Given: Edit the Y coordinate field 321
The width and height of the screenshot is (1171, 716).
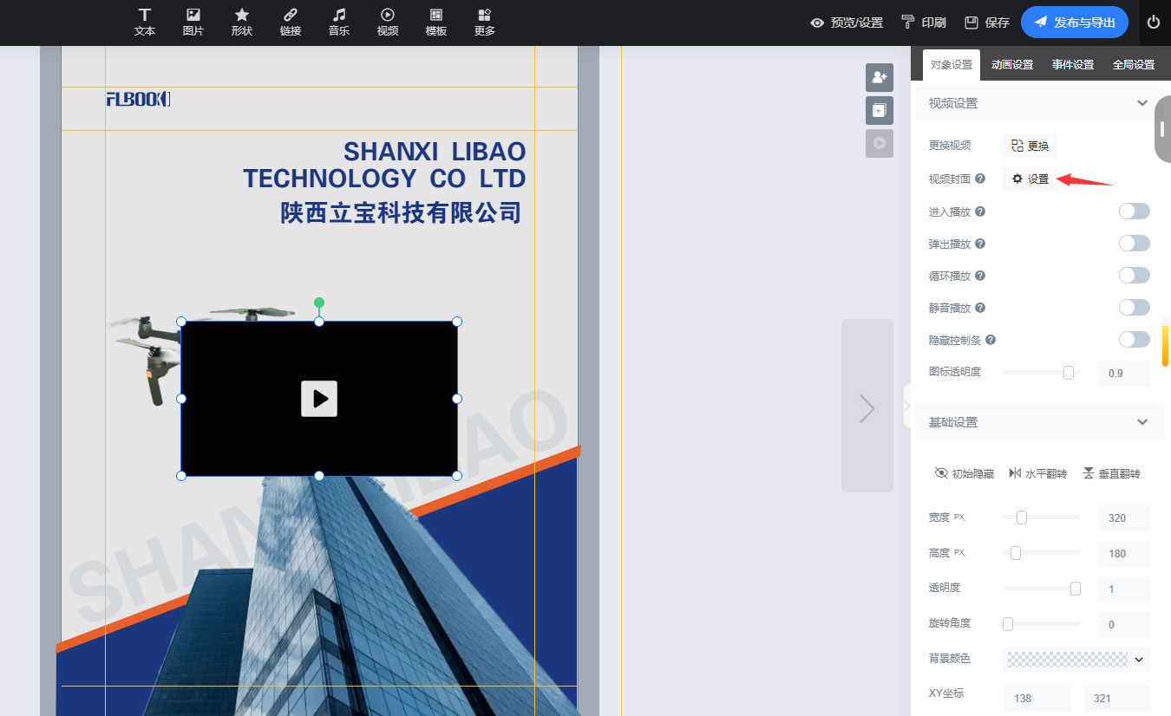Looking at the screenshot, I should point(1117,698).
